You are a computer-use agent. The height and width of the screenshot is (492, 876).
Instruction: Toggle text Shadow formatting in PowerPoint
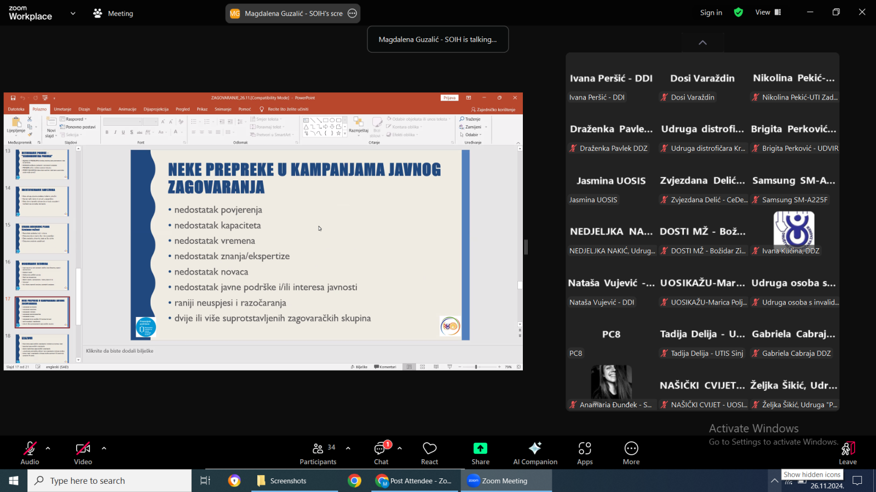[x=131, y=132]
